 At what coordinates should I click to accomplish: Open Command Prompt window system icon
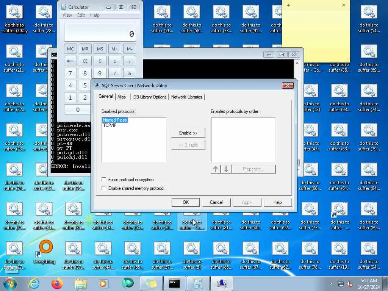[54, 55]
